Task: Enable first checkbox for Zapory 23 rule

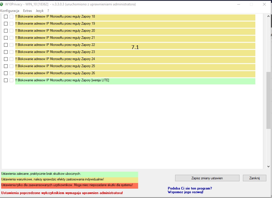Action: pos(6,52)
